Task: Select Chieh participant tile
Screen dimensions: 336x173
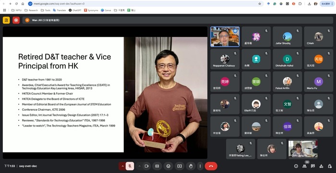Action: pyautogui.click(x=318, y=36)
